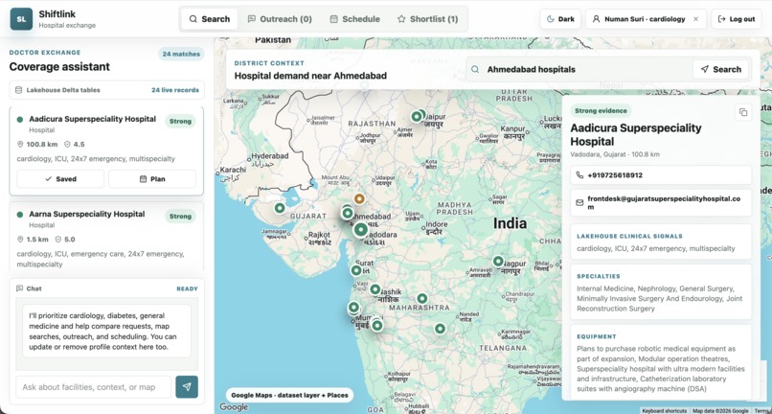Click the 1.5 km distance pin icon
772x414 pixels.
point(20,240)
